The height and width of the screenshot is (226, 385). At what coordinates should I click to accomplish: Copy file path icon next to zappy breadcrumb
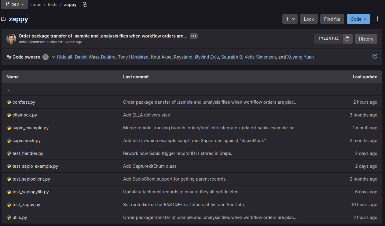coord(85,5)
